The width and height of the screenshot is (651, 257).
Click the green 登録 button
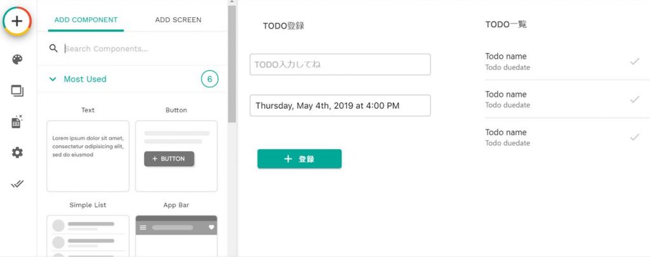[x=299, y=158]
